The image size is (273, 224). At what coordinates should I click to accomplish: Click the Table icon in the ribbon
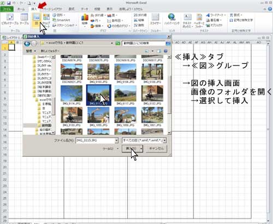tap(24, 17)
